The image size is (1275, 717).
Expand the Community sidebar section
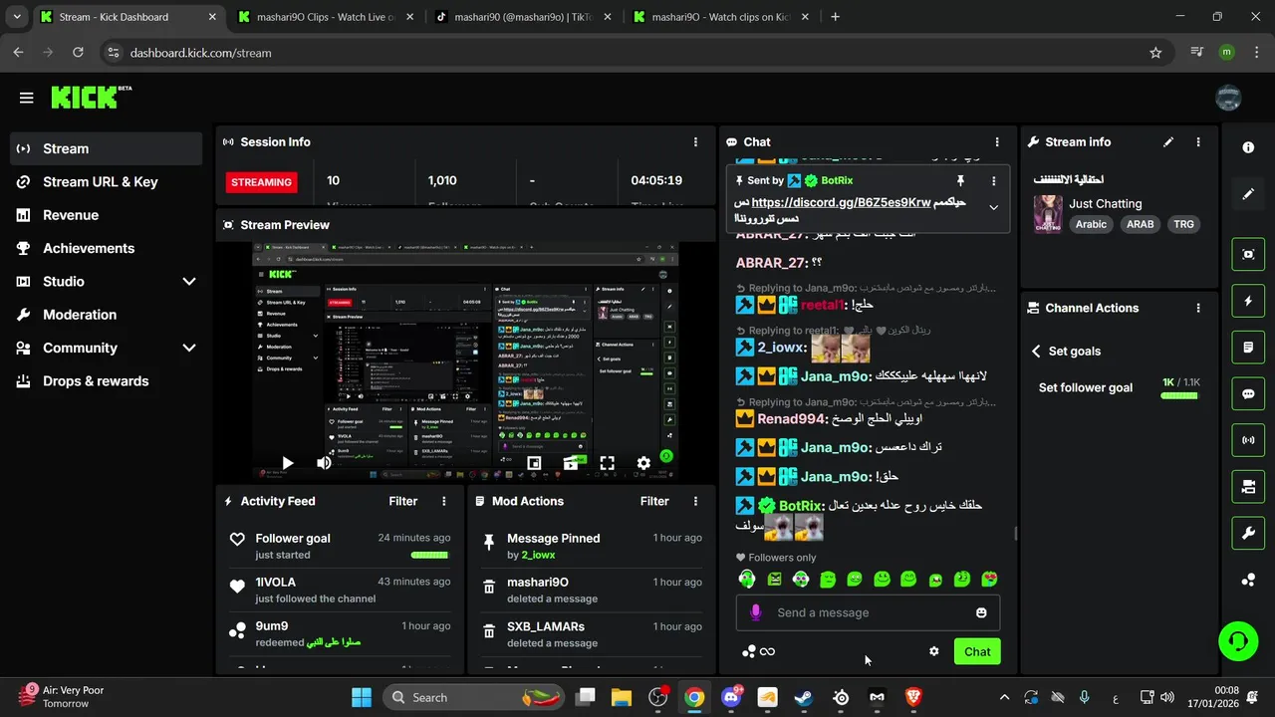(x=189, y=348)
